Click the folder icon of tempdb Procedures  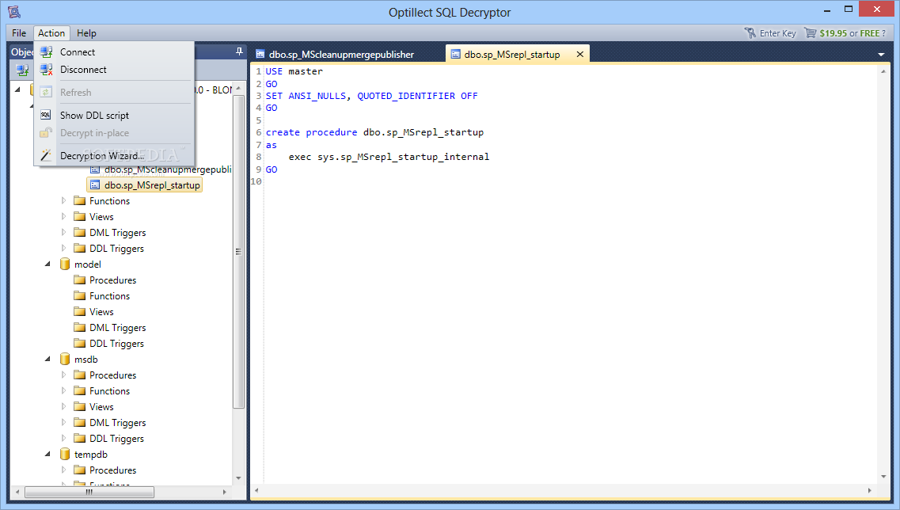point(80,470)
